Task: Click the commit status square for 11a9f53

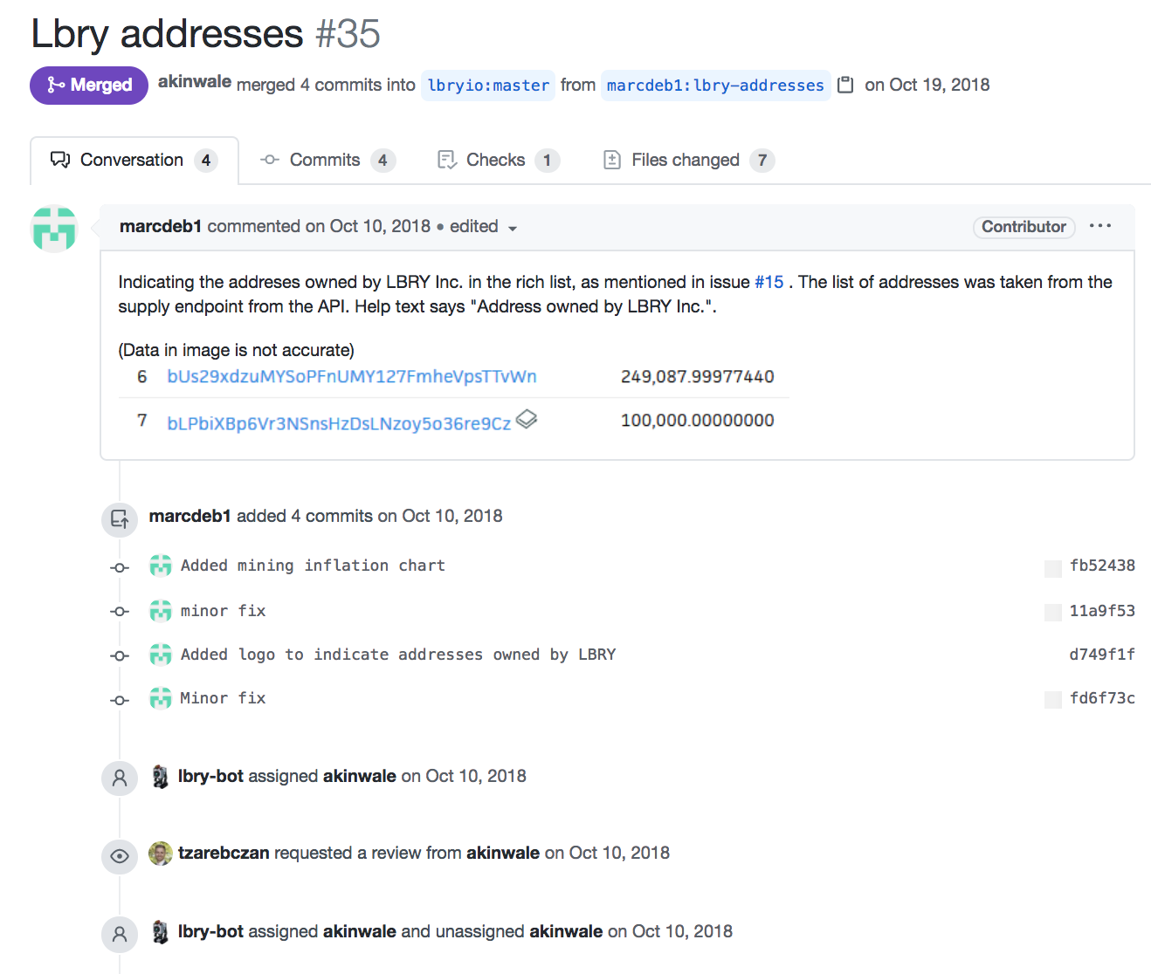Action: click(1052, 612)
